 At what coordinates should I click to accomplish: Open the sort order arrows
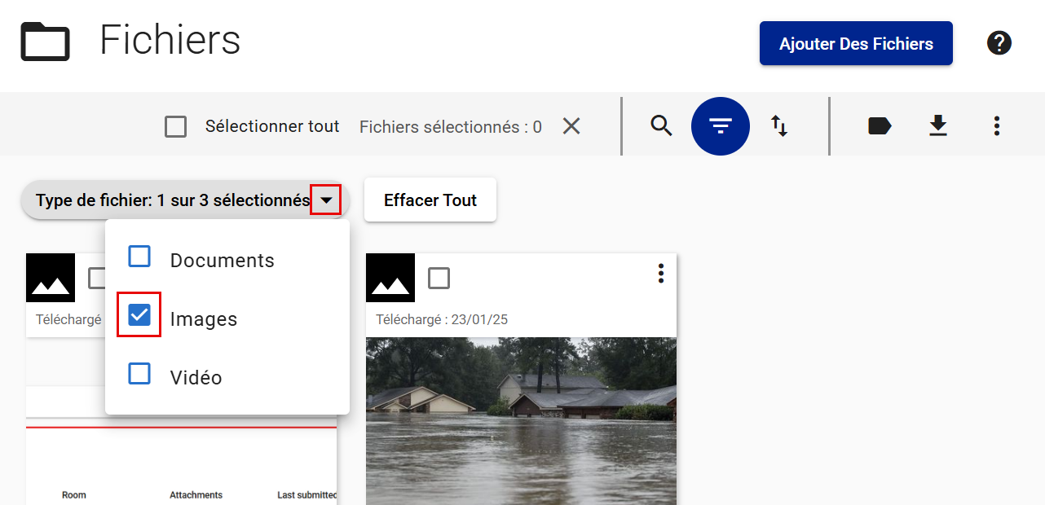coord(779,125)
